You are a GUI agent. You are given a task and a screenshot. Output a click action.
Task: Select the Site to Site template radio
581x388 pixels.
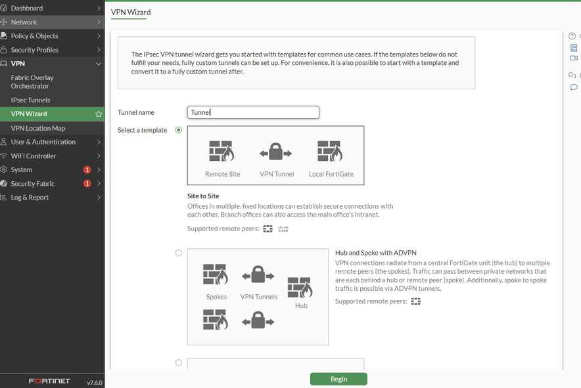pyautogui.click(x=179, y=130)
